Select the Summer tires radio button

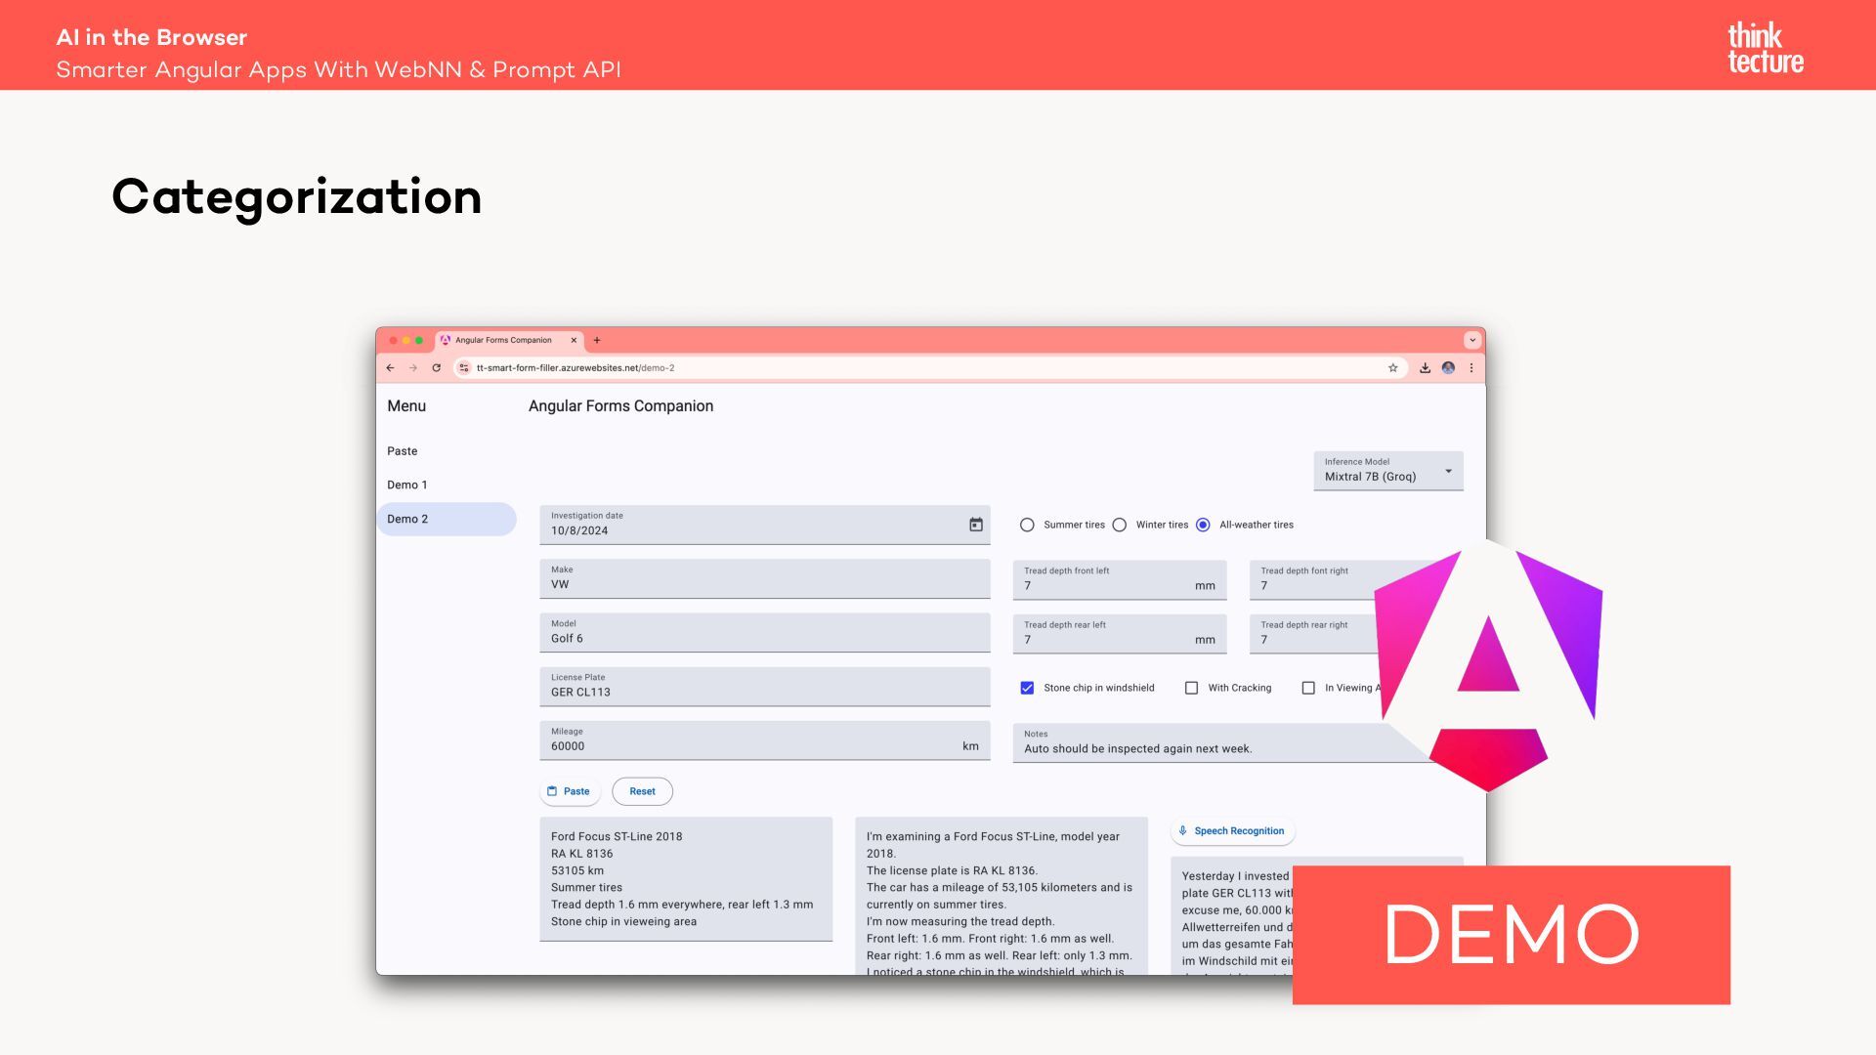pyautogui.click(x=1027, y=526)
